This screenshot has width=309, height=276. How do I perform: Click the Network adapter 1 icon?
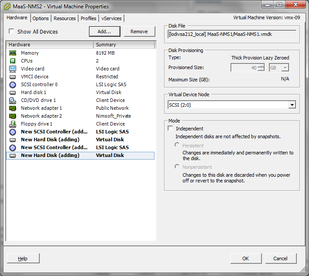pyautogui.click(x=13, y=108)
